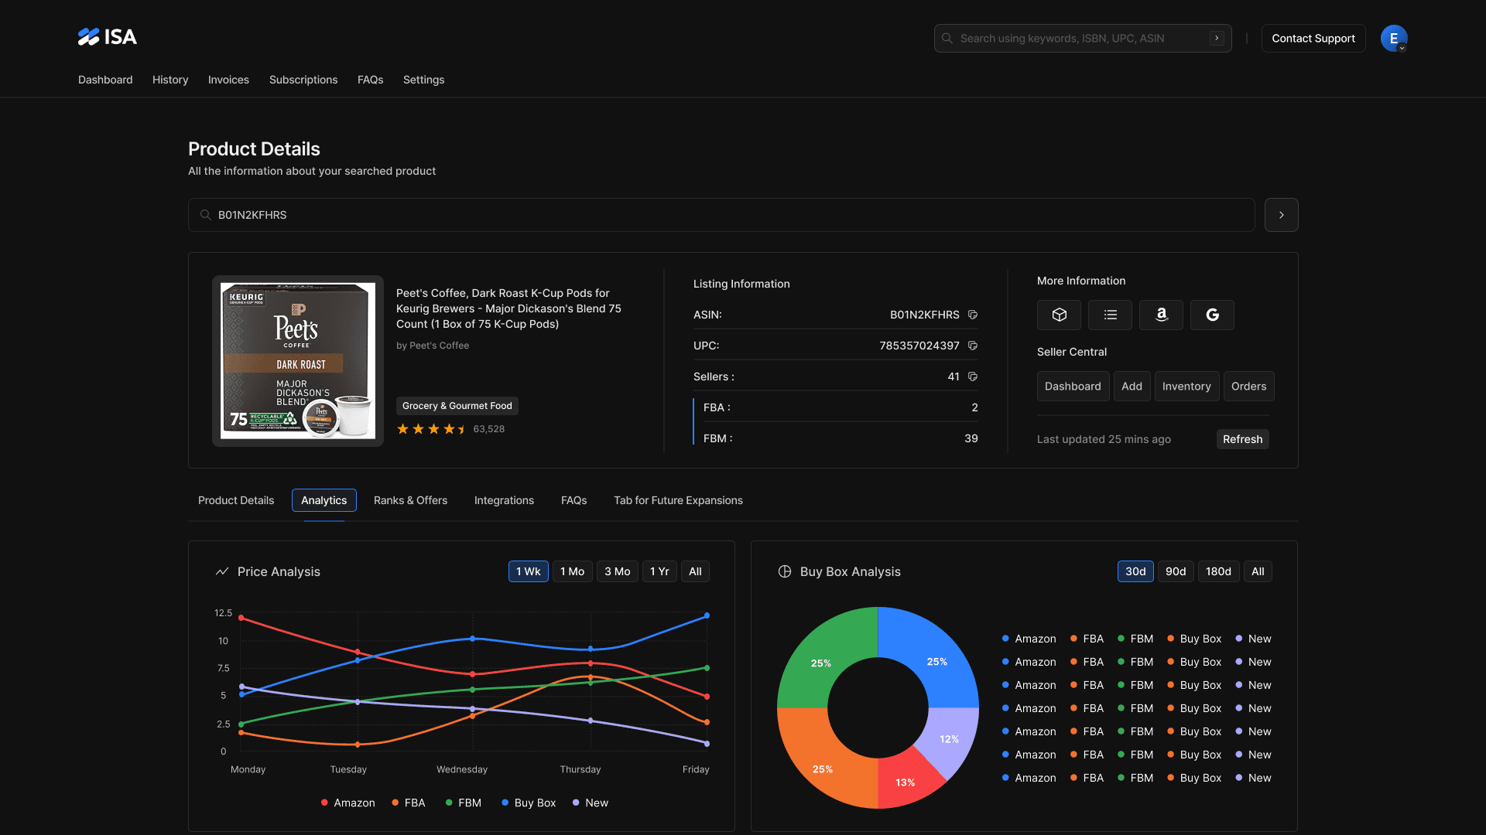Click the ISA logo
This screenshot has height=835, width=1486.
(108, 37)
